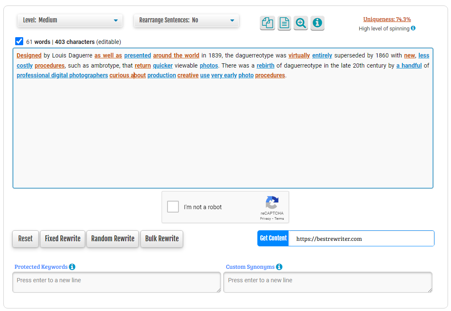Click the magnifier zoom-in icon
This screenshot has width=451, height=311.
[x=301, y=23]
